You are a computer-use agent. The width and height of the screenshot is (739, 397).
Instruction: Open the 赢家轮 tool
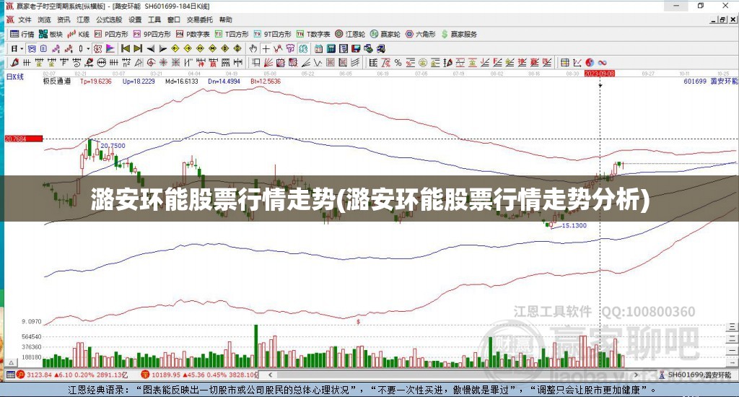[385, 34]
